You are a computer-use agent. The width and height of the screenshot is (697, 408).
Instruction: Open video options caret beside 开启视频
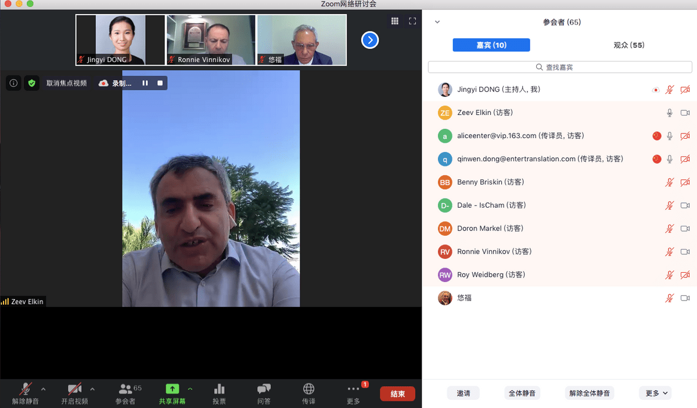[x=92, y=389]
